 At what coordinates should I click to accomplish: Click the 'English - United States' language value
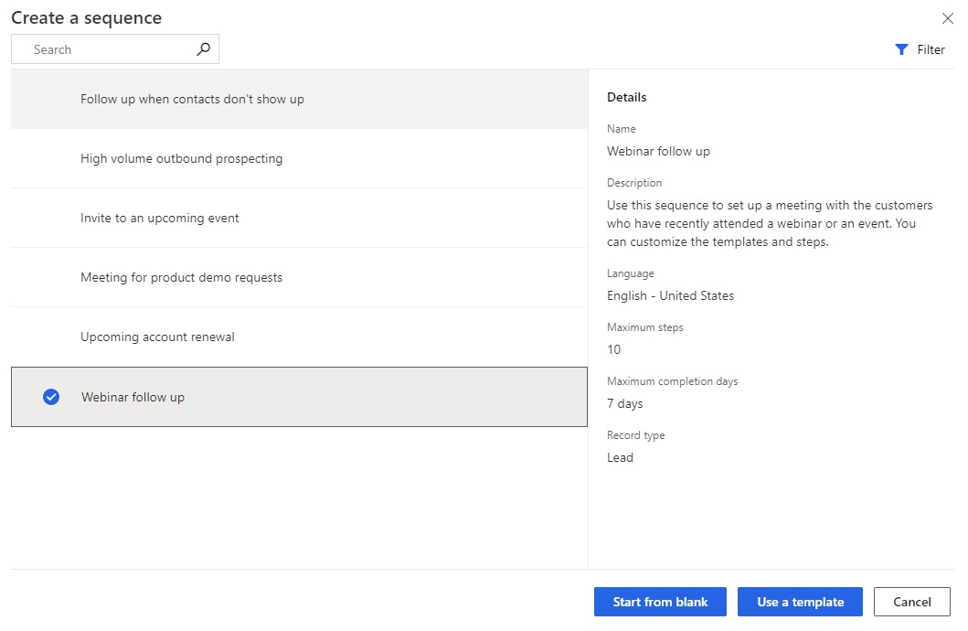coord(670,295)
